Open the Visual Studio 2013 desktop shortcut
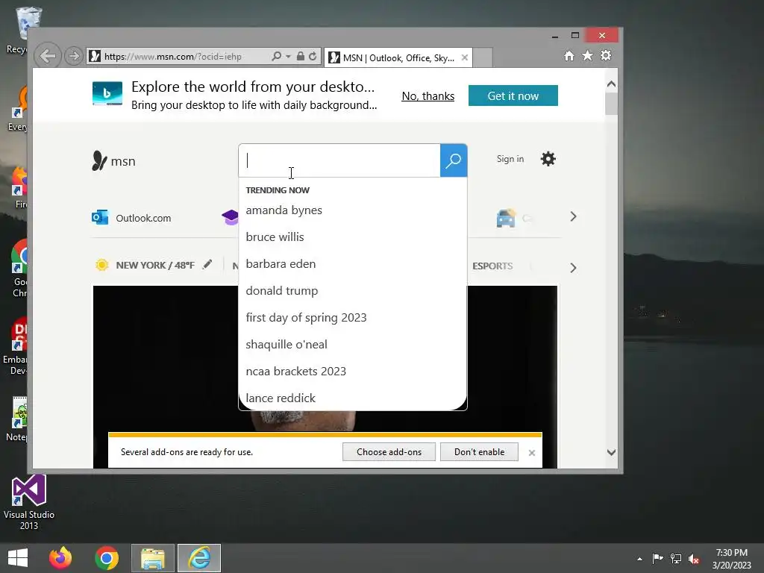The height and width of the screenshot is (573, 764). (x=29, y=502)
